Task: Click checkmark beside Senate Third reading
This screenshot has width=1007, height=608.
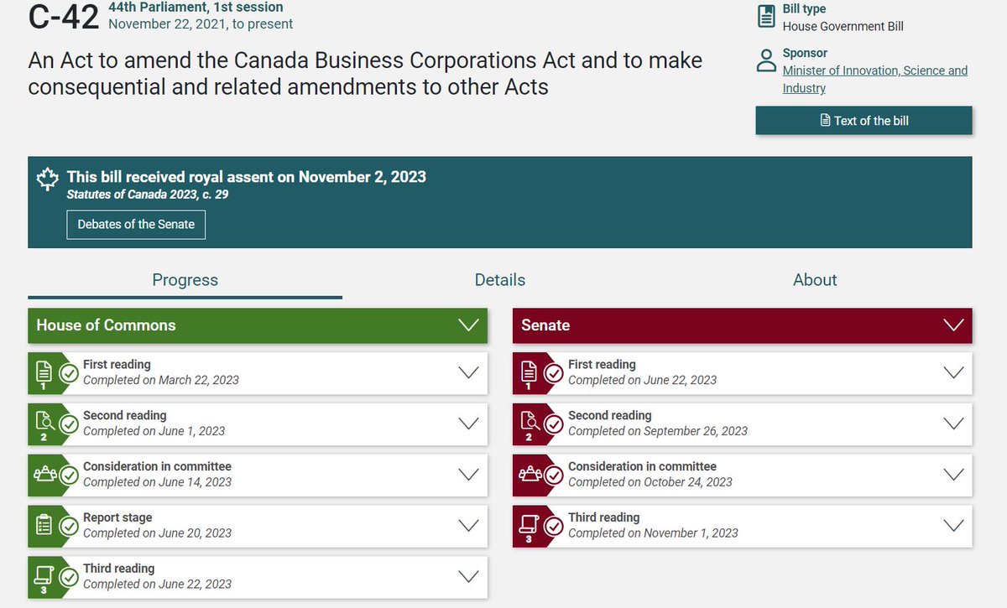Action: pyautogui.click(x=554, y=526)
